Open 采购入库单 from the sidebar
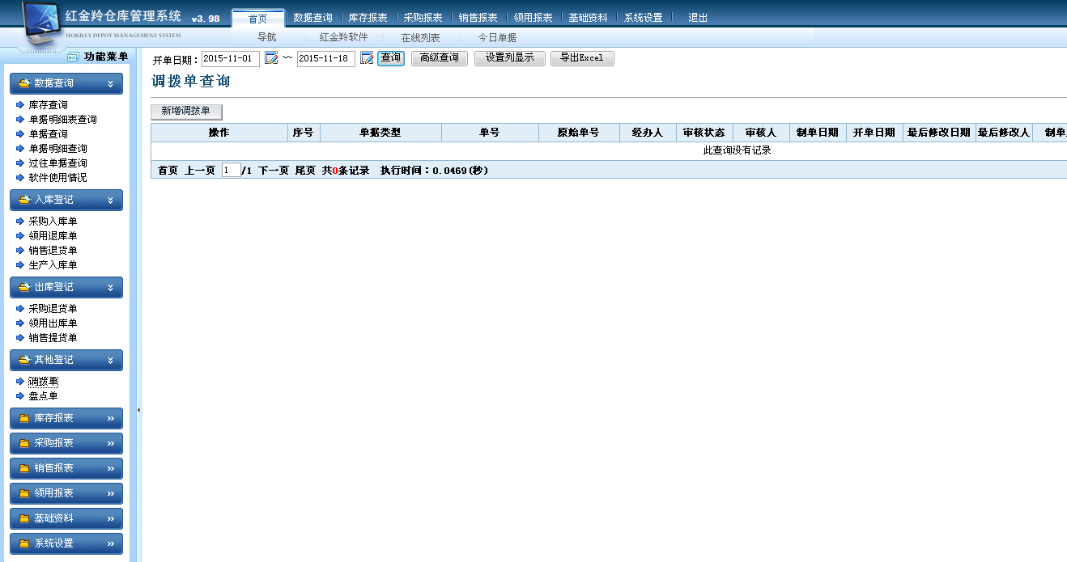The width and height of the screenshot is (1067, 562). 53,222
